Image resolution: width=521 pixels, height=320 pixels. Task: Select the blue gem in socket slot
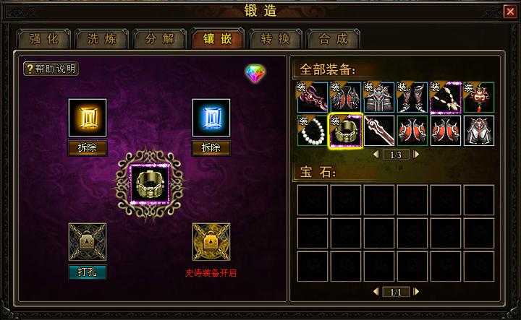point(211,118)
